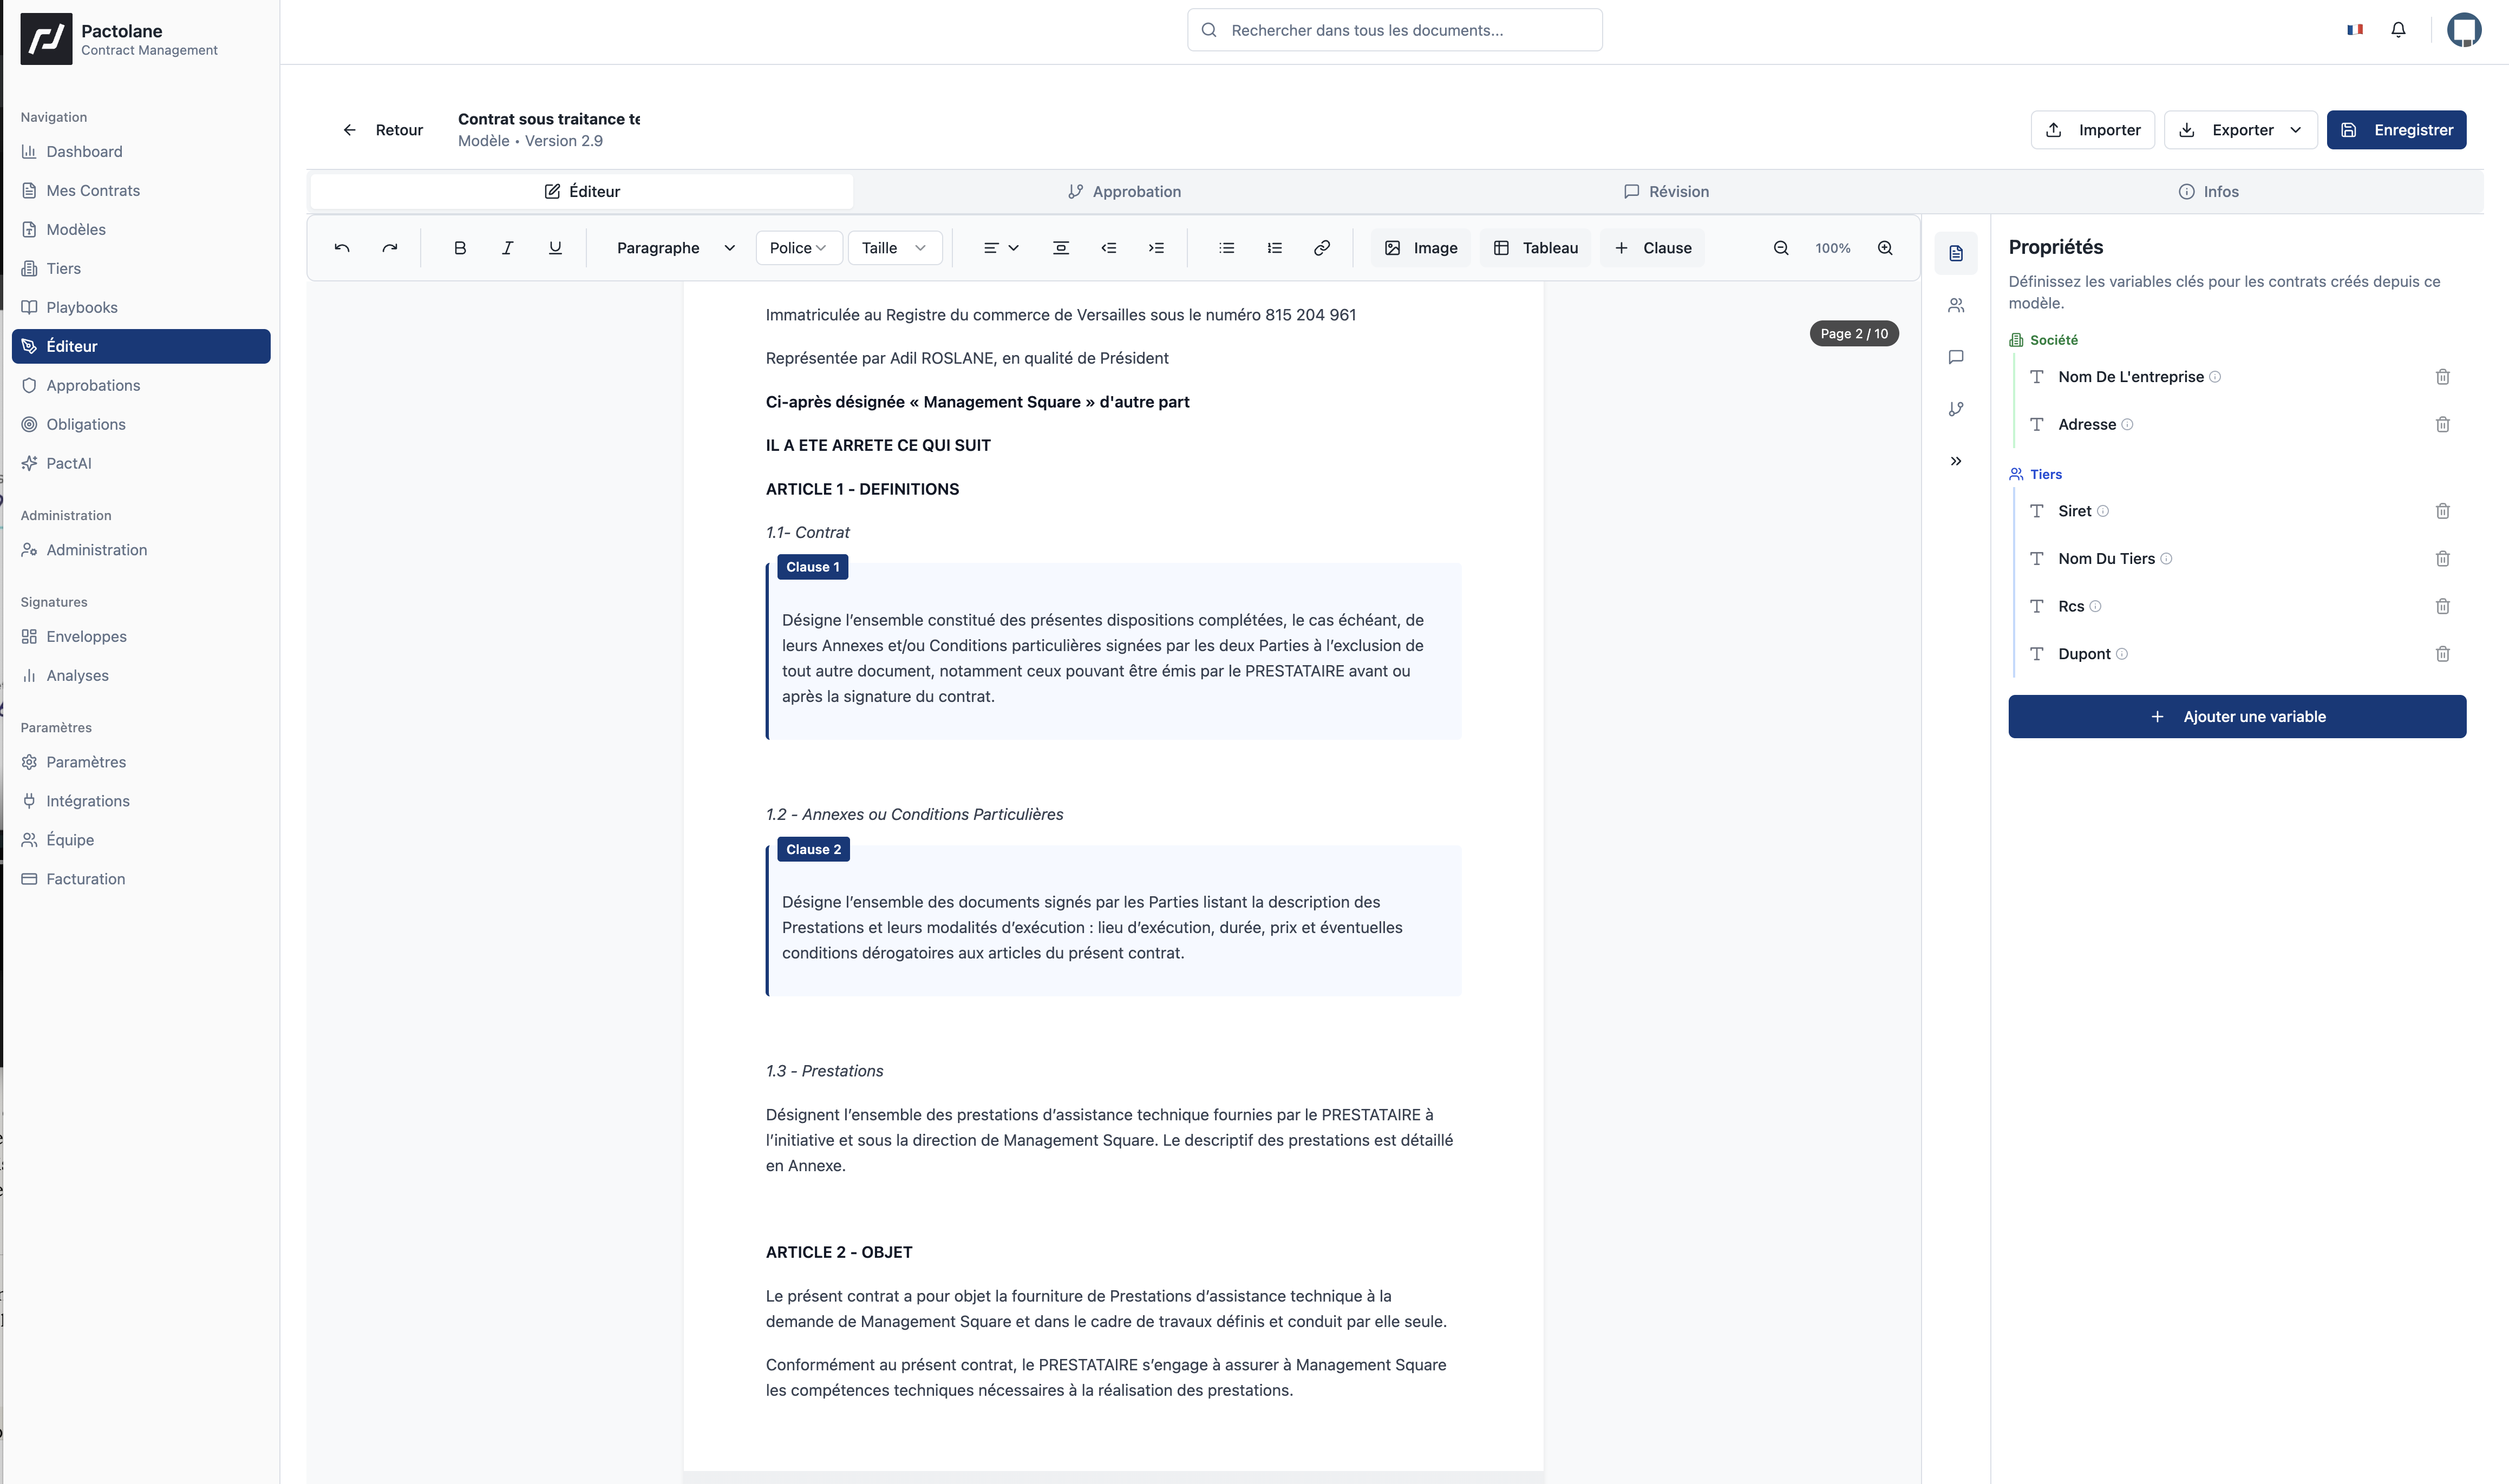Insert a bulleted list
The height and width of the screenshot is (1484, 2509).
(1226, 248)
